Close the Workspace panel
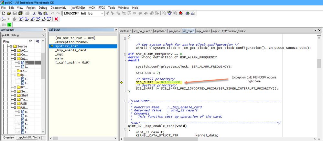The image size is (323, 141). (x=45, y=30)
